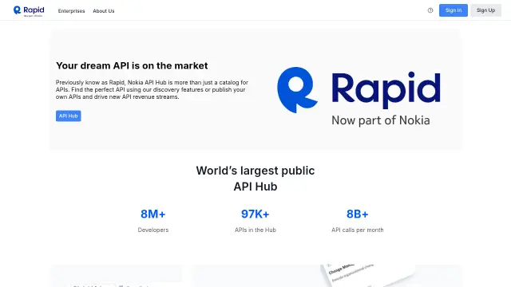Open the help question-mark icon
511x287 pixels.
(x=430, y=10)
